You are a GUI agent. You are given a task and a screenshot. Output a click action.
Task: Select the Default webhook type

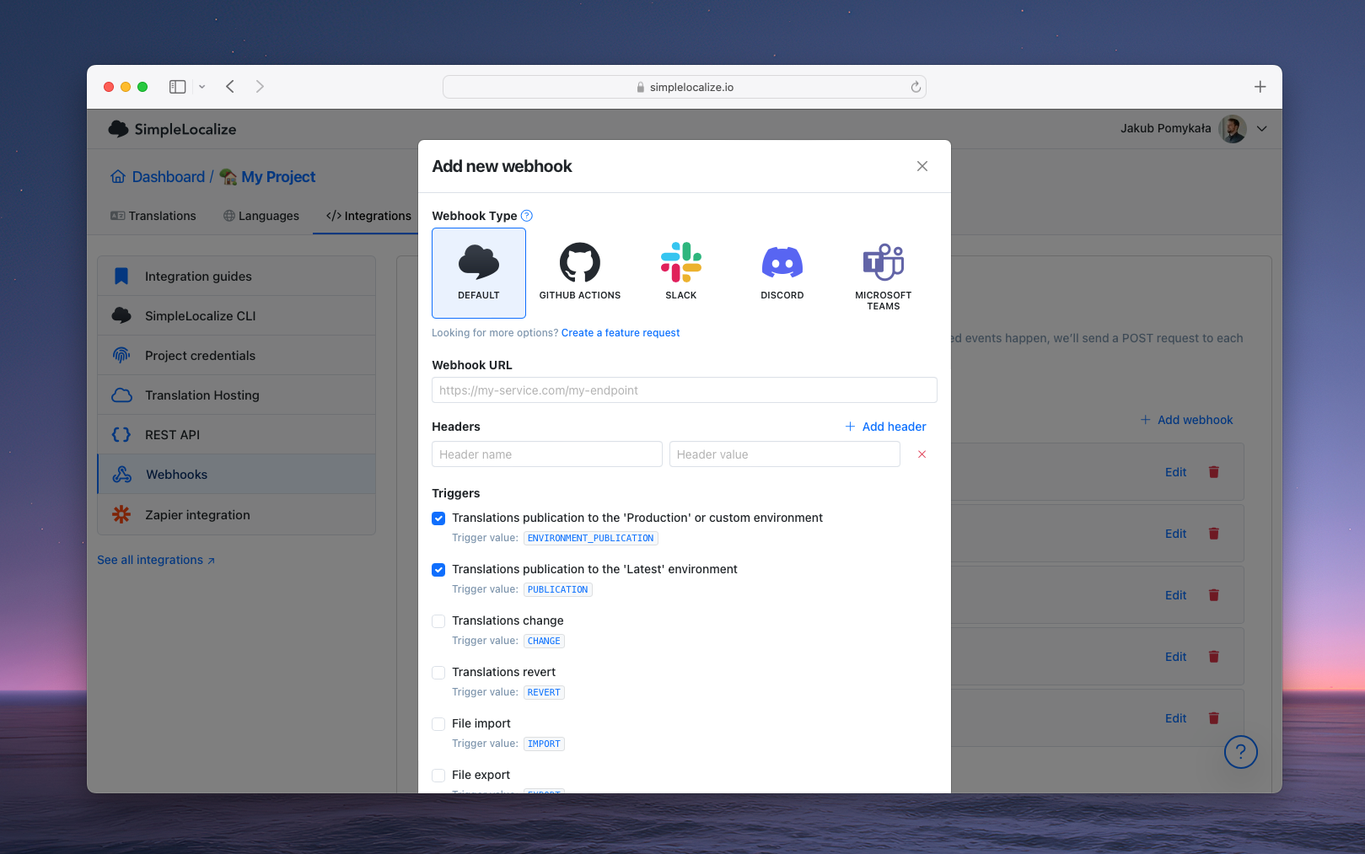click(x=479, y=273)
